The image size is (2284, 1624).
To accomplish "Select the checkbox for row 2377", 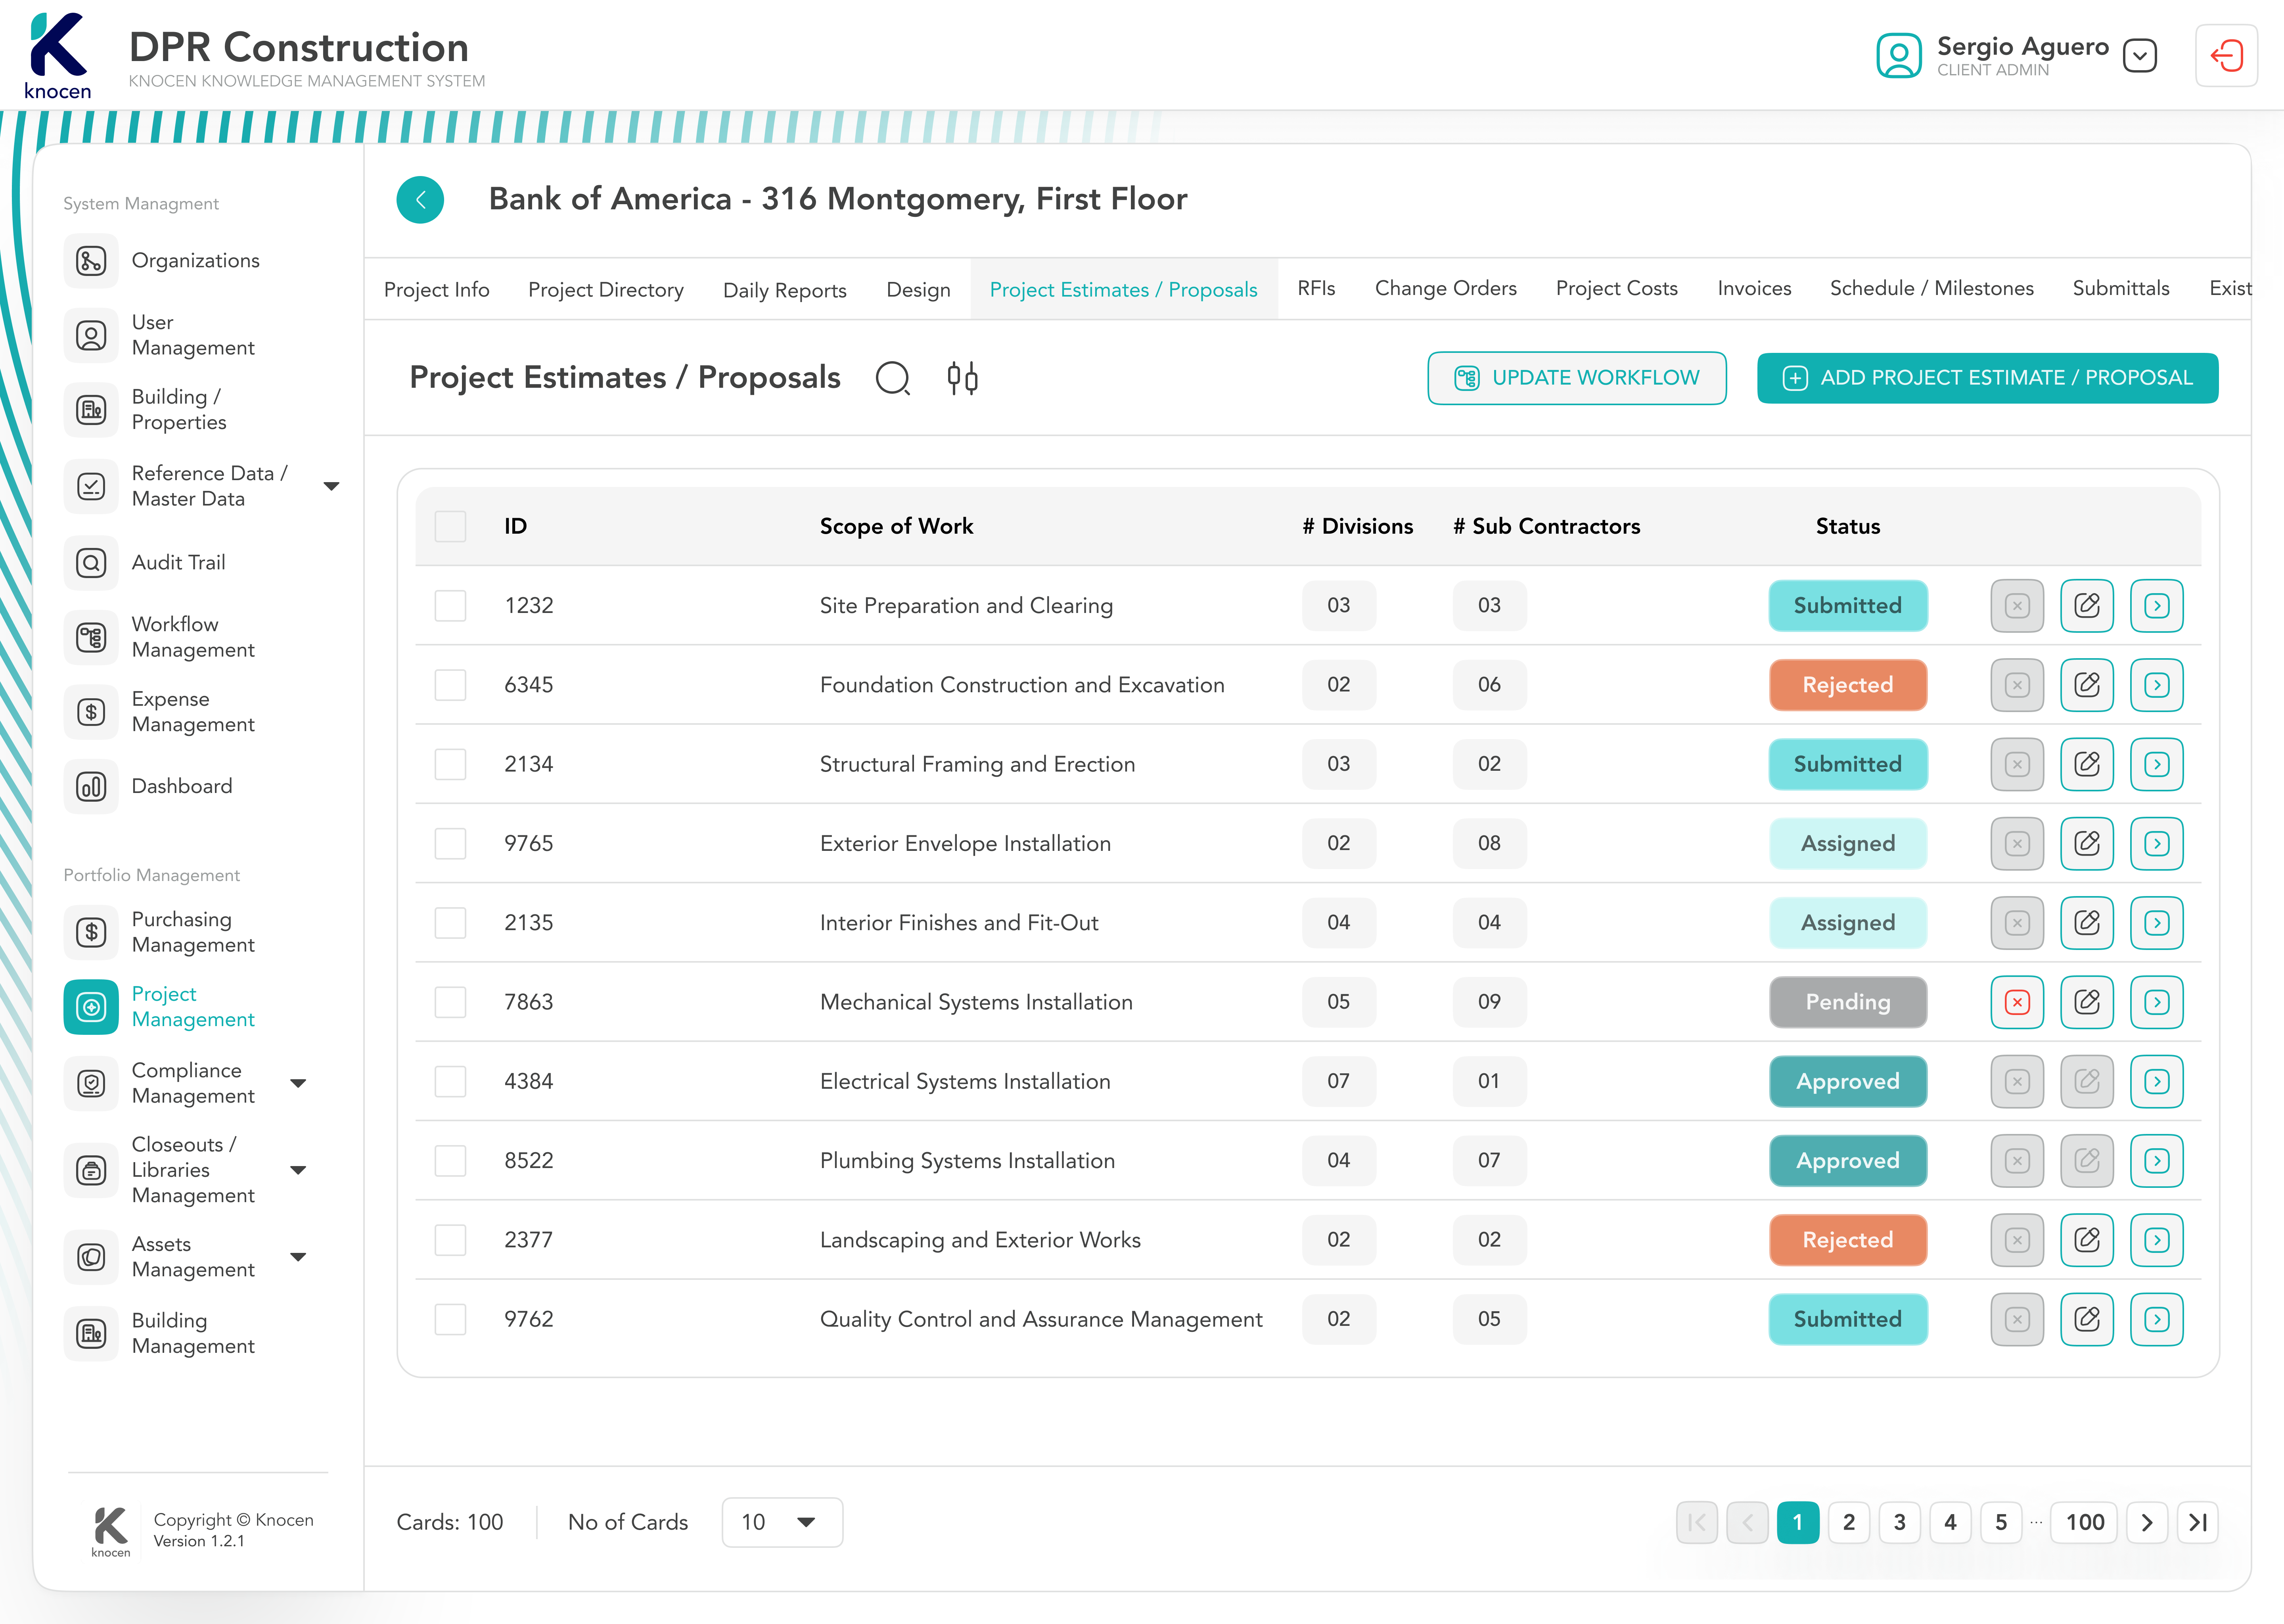I will tap(450, 1240).
